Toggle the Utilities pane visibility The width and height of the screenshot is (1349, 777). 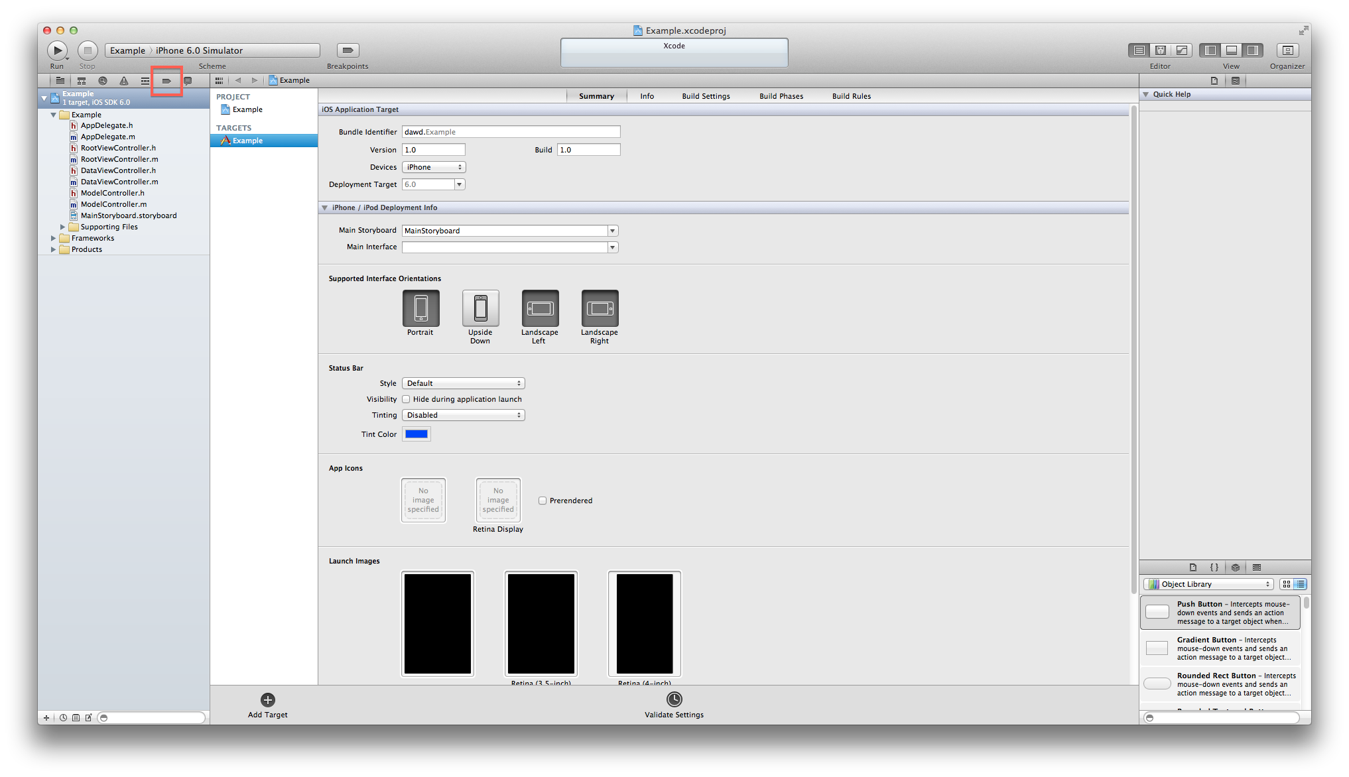(x=1253, y=50)
